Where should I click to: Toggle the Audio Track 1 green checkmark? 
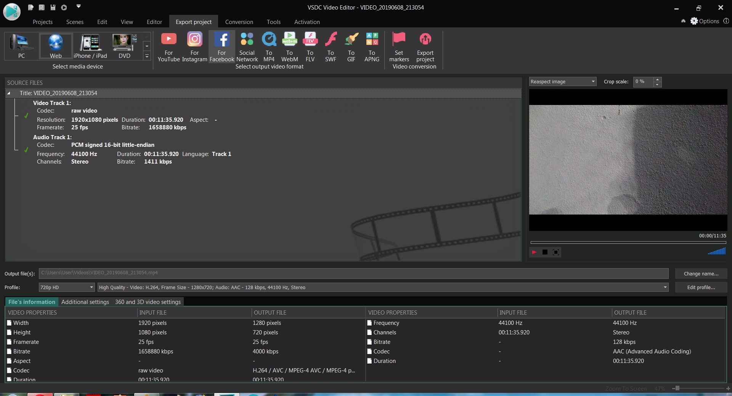[26, 150]
